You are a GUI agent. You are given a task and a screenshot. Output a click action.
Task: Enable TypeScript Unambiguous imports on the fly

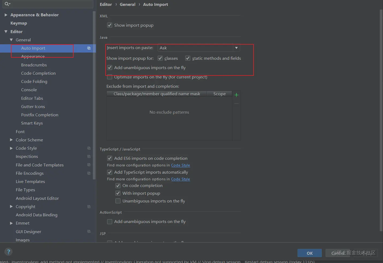[118, 201]
